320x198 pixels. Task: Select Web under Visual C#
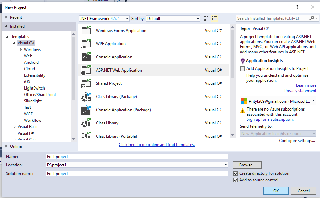click(28, 56)
